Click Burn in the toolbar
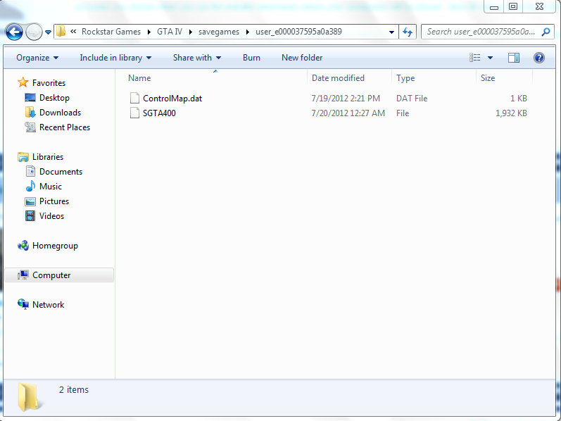The image size is (561, 421). (251, 58)
